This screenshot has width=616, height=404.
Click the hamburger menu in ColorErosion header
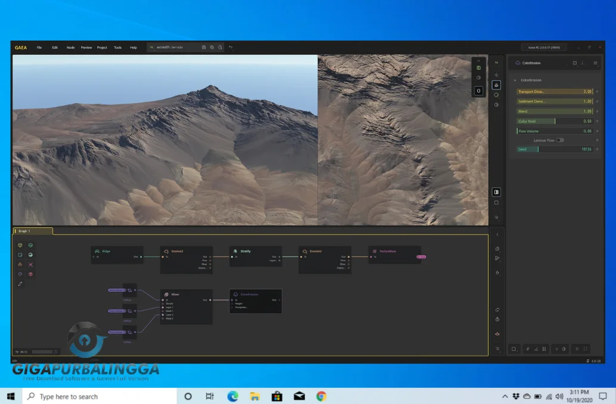(596, 63)
